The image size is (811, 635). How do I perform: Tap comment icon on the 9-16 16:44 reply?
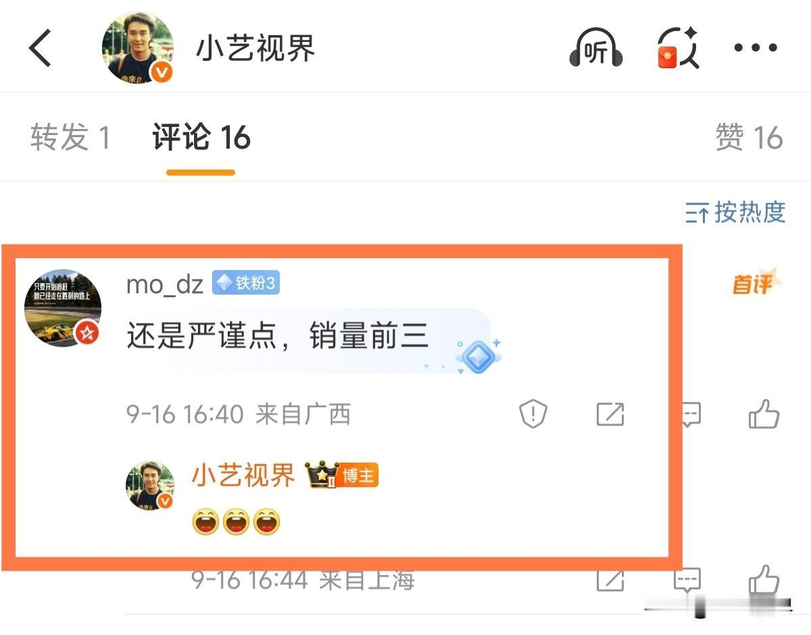pyautogui.click(x=687, y=580)
